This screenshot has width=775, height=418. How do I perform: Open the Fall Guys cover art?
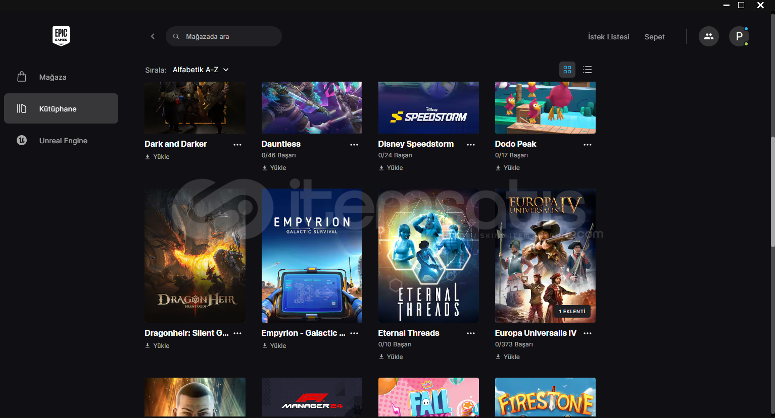coord(428,397)
